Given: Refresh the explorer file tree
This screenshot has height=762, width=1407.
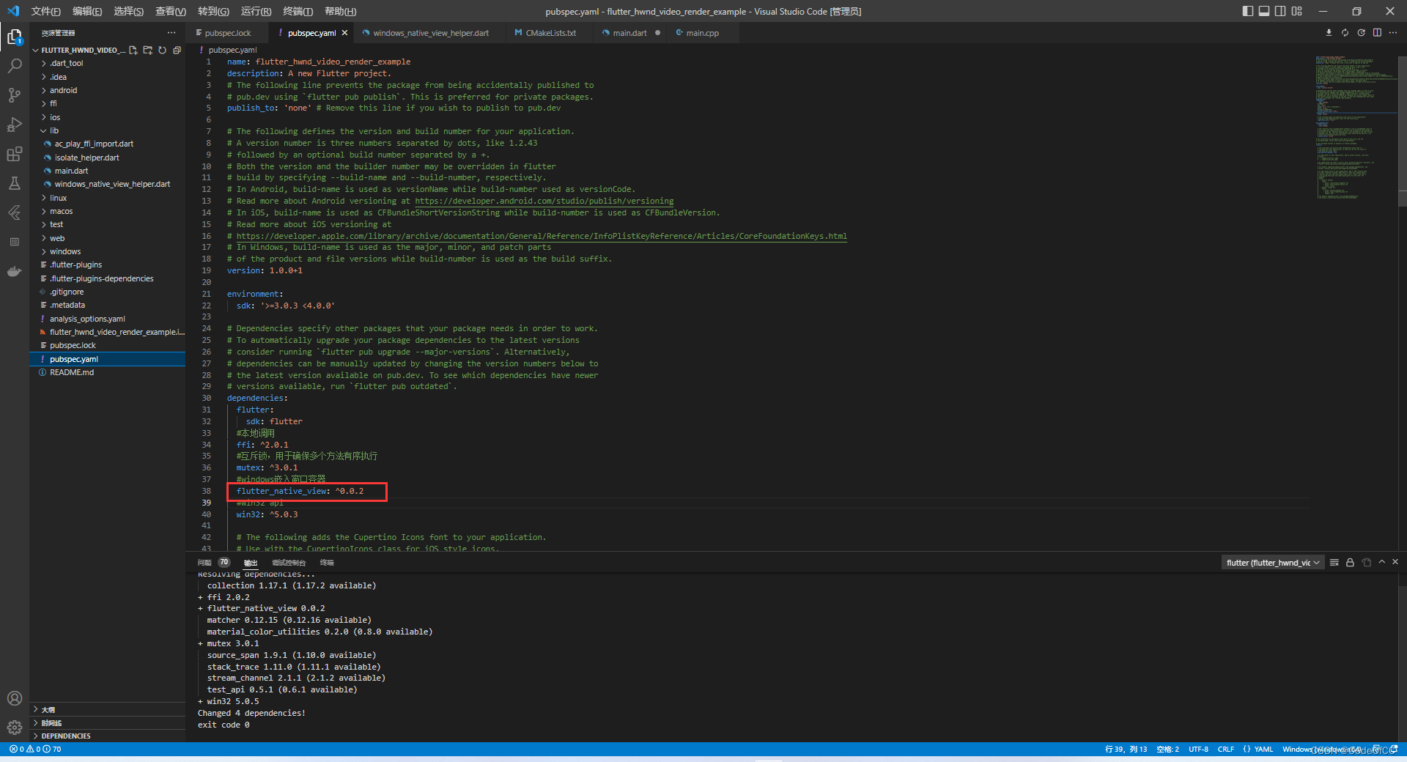Looking at the screenshot, I should (163, 50).
